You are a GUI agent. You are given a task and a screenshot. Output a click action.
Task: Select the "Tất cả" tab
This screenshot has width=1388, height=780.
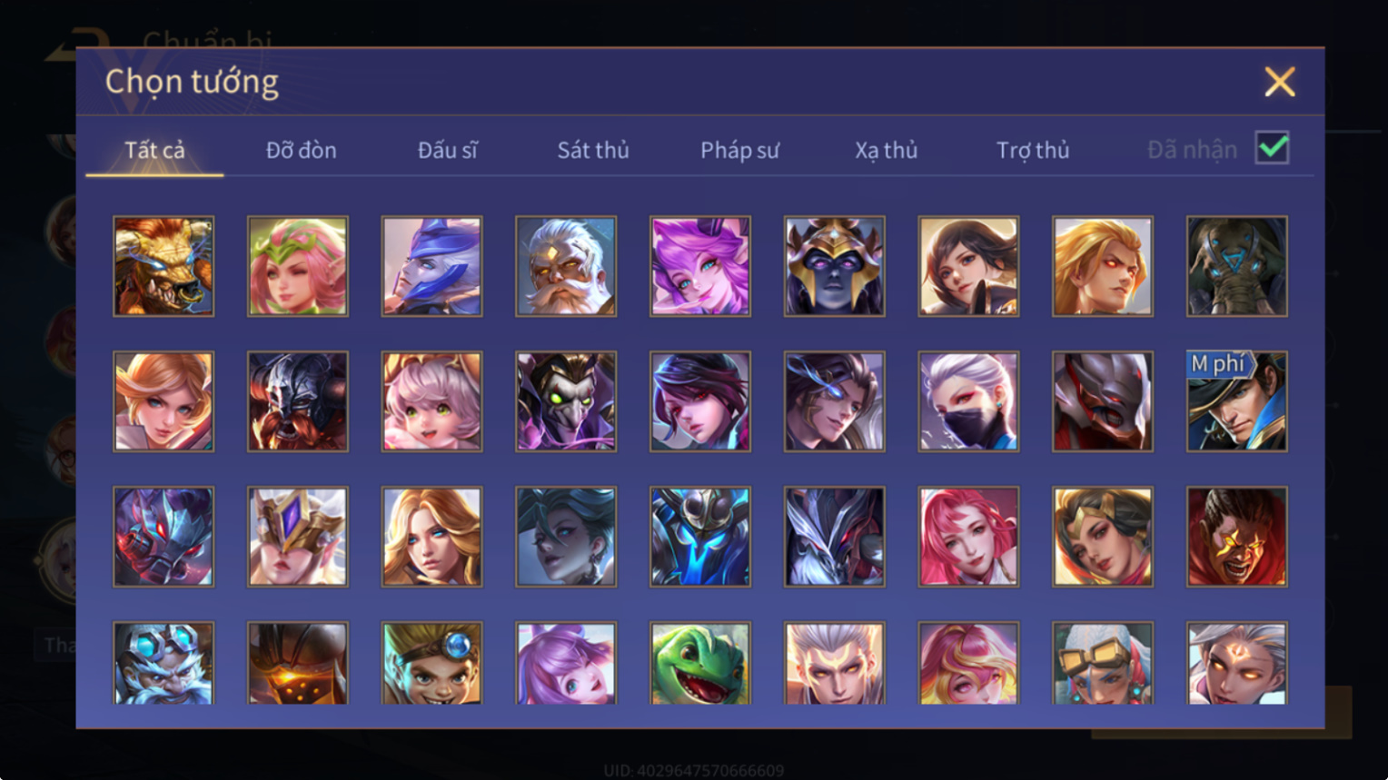pos(154,150)
